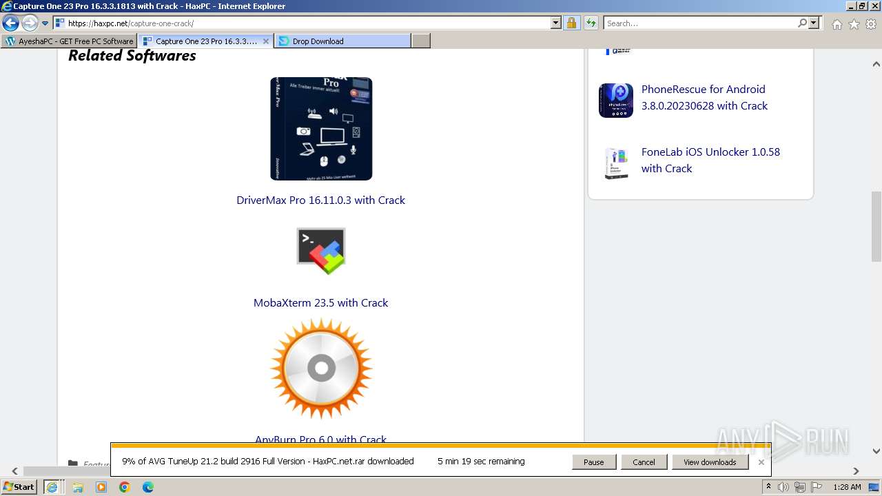This screenshot has height=496, width=882.
Task: Click the horizontal scrollbar left arrow
Action: coord(14,471)
